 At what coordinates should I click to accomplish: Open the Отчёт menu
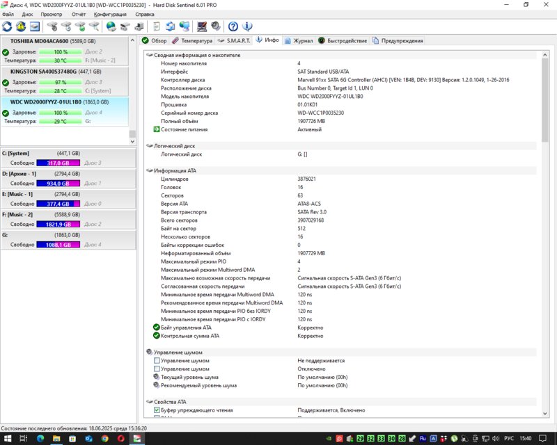[x=79, y=14]
